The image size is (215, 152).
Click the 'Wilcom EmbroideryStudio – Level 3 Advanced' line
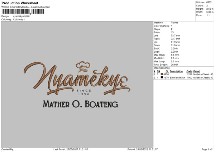25,7
